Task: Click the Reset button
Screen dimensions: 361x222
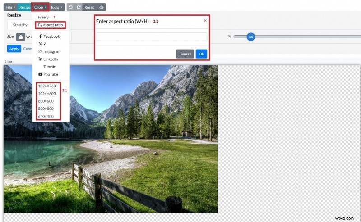Action: pyautogui.click(x=89, y=7)
